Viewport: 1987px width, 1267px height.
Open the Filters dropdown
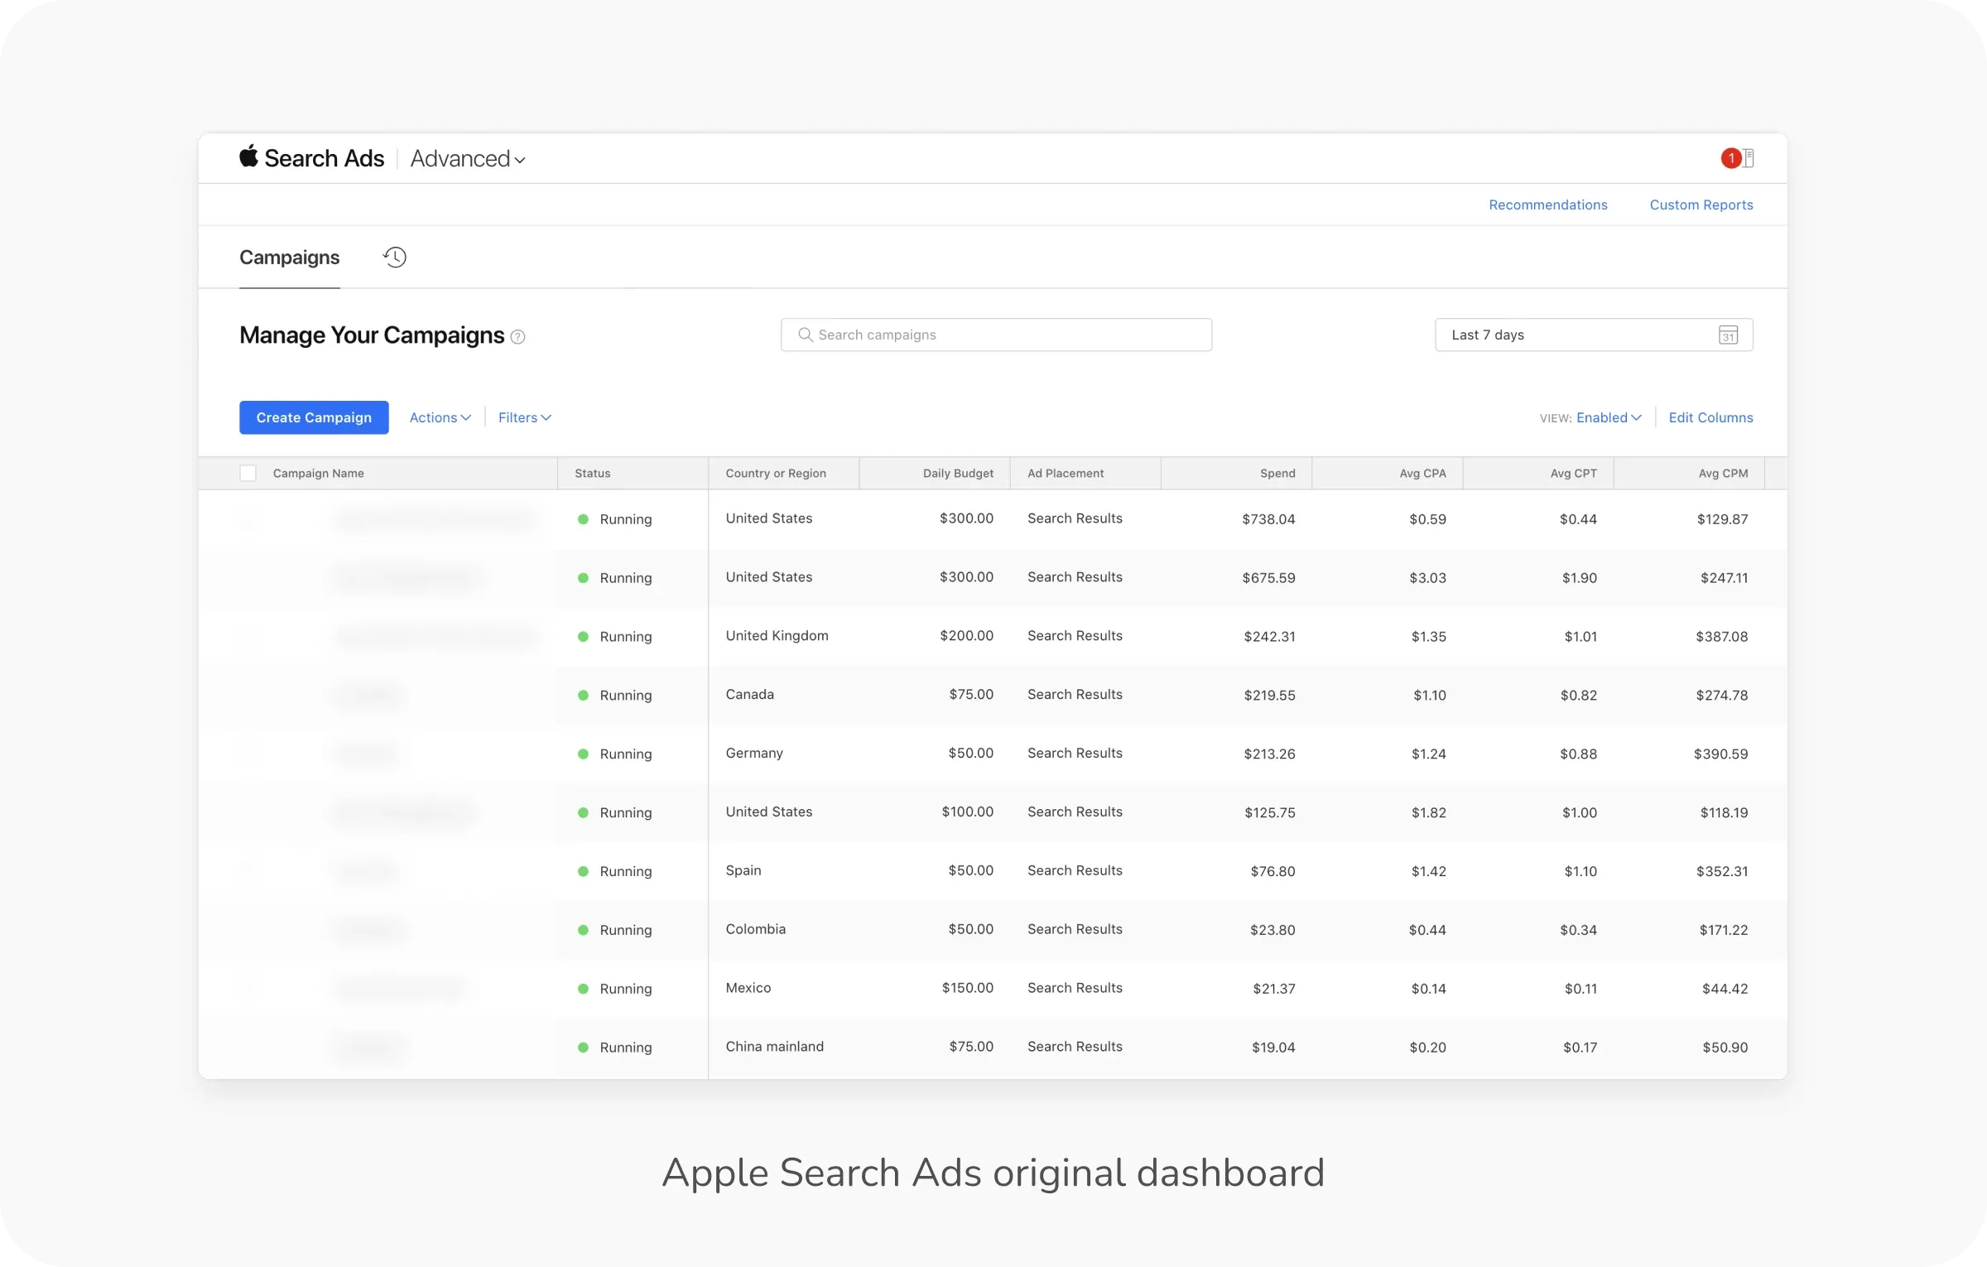click(525, 417)
